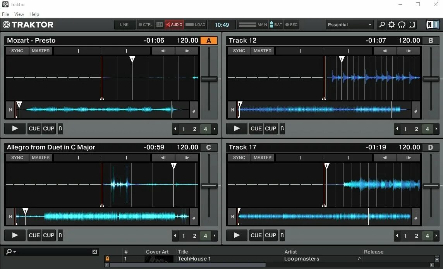The image size is (443, 269).
Task: Open Preferences gear icon
Action: pos(391,25)
